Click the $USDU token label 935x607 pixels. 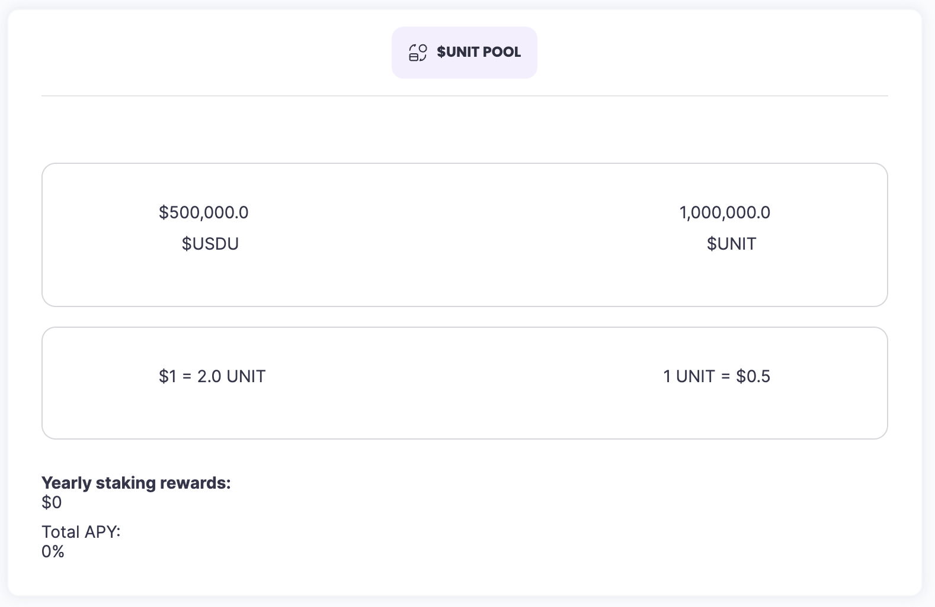pos(210,244)
